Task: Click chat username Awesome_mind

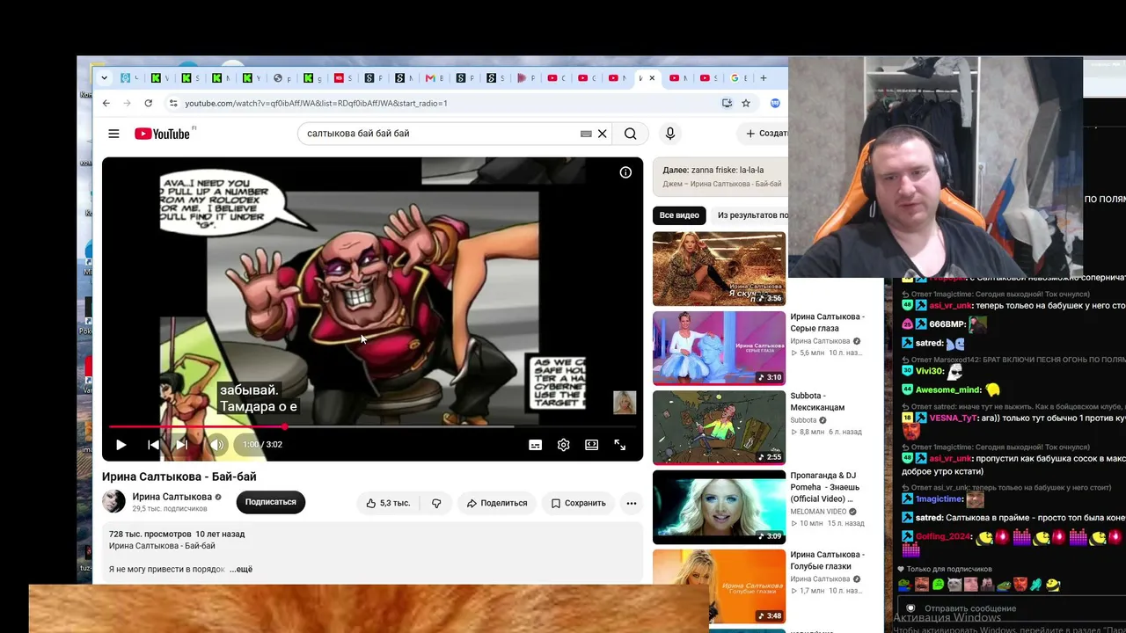Action: click(x=947, y=390)
